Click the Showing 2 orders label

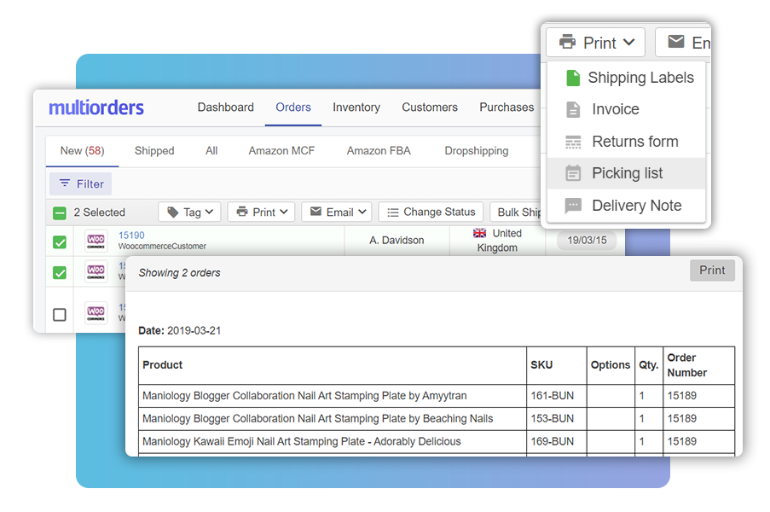coord(179,273)
